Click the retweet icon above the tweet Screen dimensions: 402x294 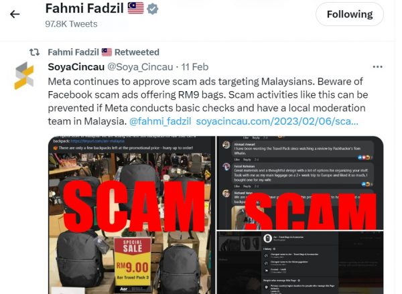34,52
